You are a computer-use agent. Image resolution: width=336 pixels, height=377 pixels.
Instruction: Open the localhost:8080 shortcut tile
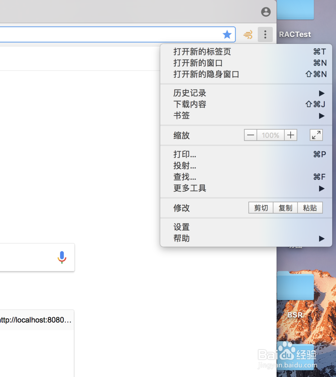[37, 343]
